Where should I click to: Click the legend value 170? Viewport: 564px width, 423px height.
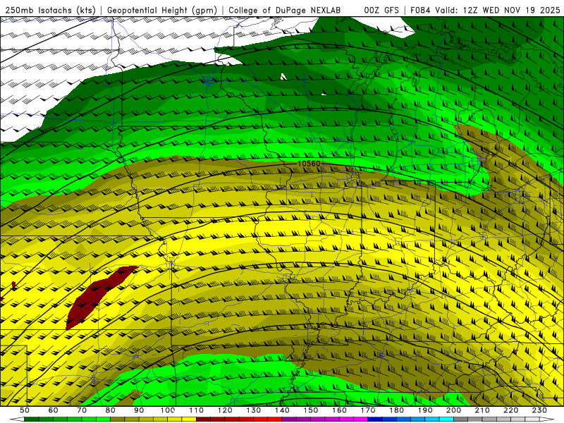click(x=368, y=410)
